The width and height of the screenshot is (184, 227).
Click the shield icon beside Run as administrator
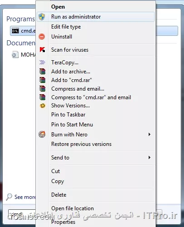[x=42, y=17]
